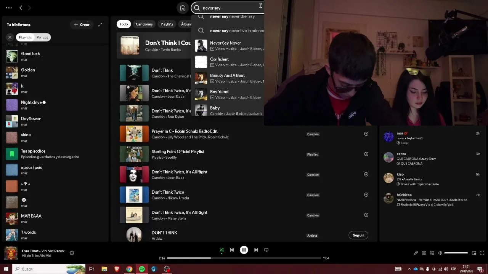Seek within the song progress bar
The image size is (488, 274).
pos(244,258)
